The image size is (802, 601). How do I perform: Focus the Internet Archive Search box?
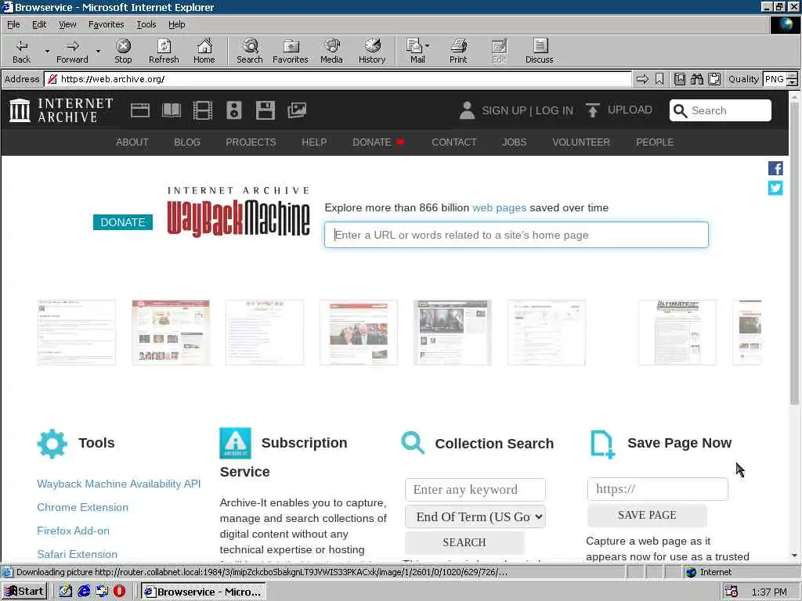(x=721, y=110)
